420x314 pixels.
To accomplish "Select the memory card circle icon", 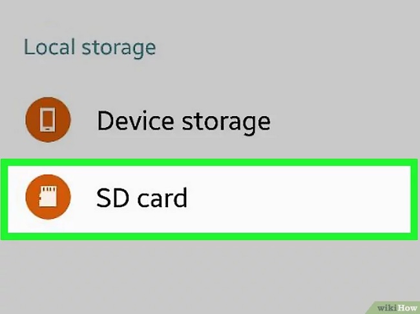I will [x=48, y=197].
